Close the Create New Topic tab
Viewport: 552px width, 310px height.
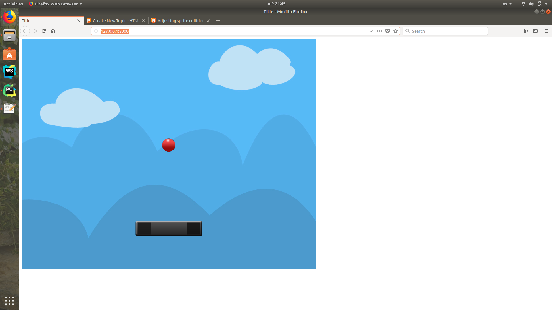tap(143, 21)
